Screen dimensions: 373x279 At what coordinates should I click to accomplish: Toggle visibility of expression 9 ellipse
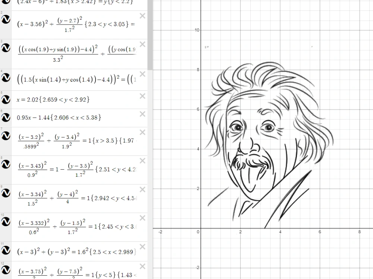[6, 193]
